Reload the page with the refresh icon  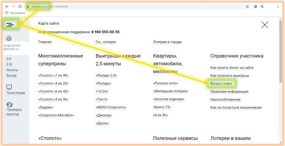(x=20, y=6)
